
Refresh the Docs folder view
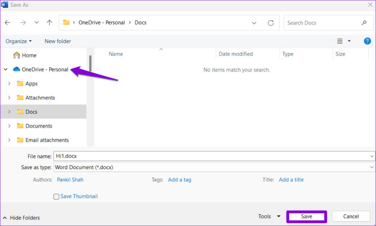pos(271,23)
